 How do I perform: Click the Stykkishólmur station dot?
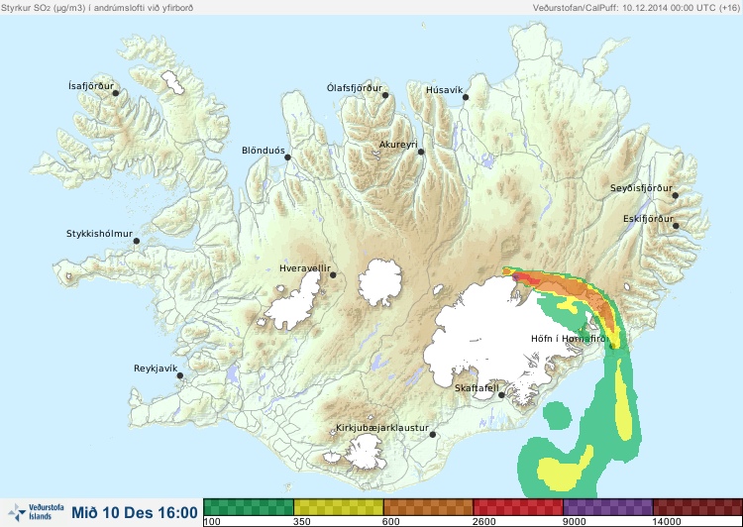(x=137, y=241)
